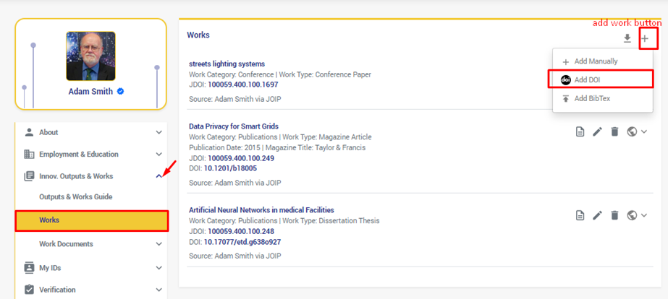The image size is (668, 299).
Task: Click Adam Smith's profile photo
Action: [x=90, y=56]
